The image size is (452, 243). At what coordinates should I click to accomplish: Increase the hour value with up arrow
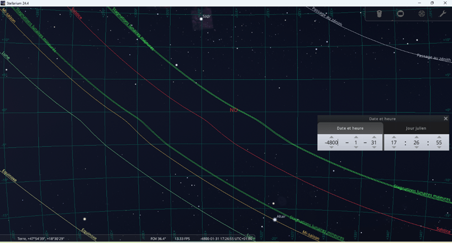click(x=394, y=137)
